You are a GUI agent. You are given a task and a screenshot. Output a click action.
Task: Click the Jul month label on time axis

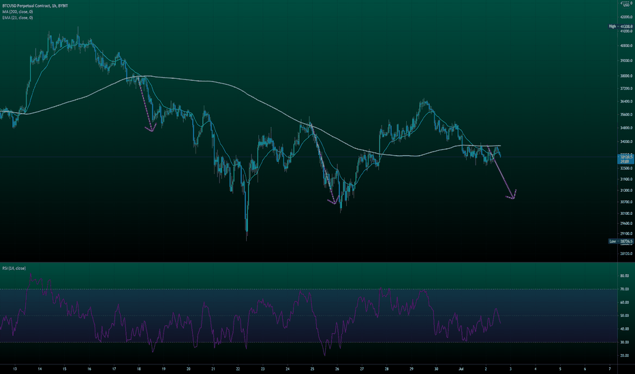click(x=461, y=369)
